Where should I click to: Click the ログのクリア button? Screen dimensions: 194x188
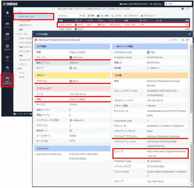coord(132,16)
